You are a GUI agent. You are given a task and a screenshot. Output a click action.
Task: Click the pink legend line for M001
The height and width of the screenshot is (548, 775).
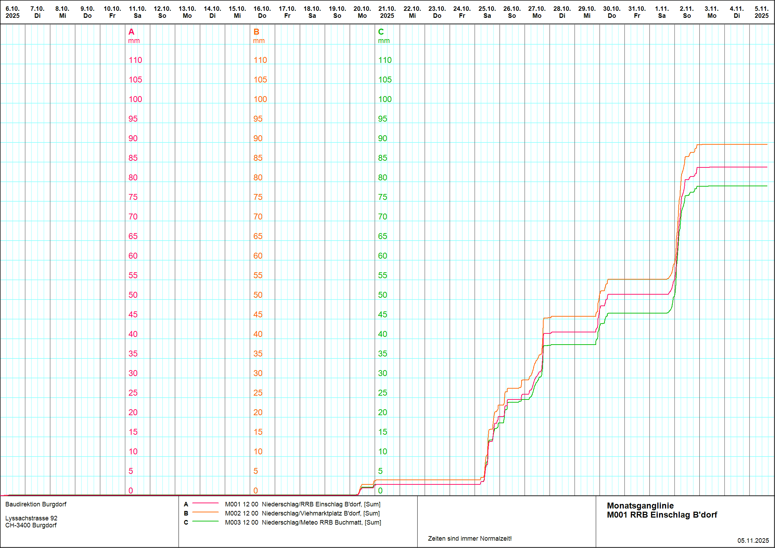(x=205, y=503)
